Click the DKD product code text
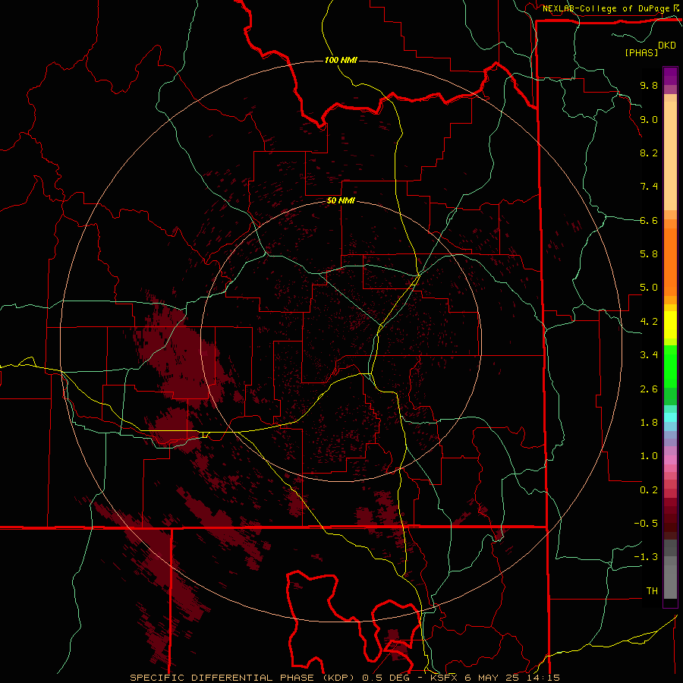Viewport: 683px width, 683px height. (667, 46)
